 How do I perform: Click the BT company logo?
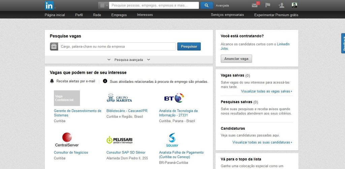(x=174, y=98)
